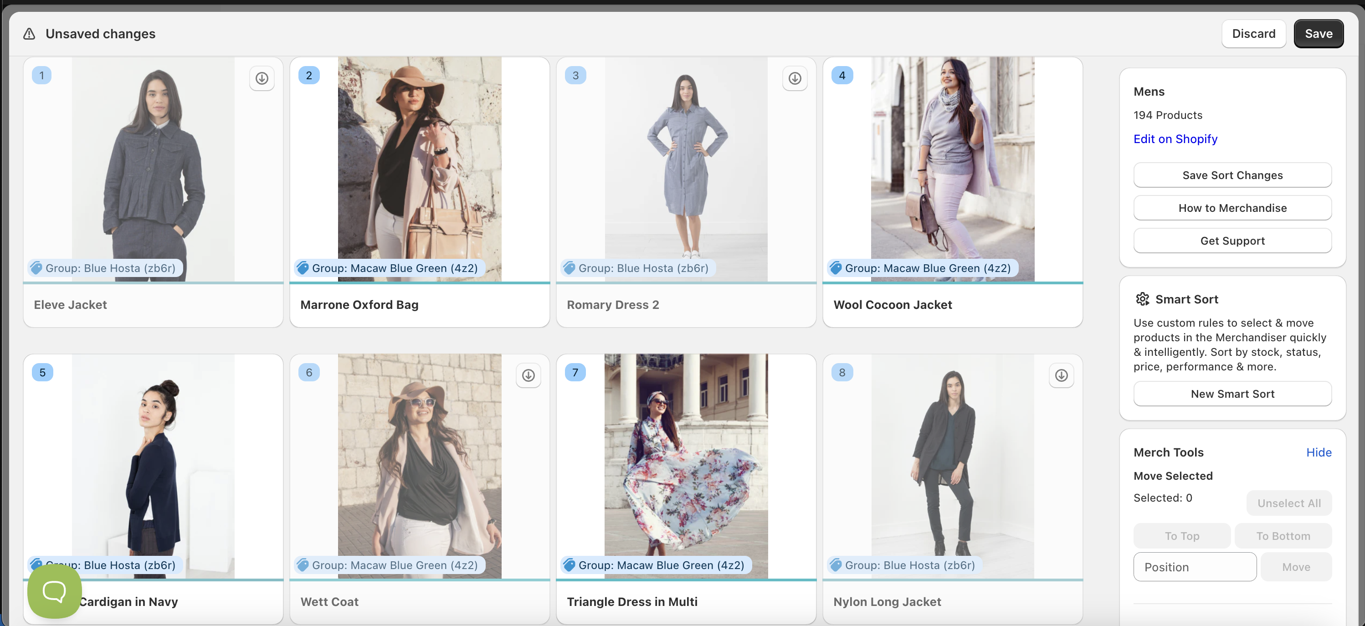This screenshot has height=626, width=1365.
Task: Discard the unsaved changes
Action: 1253,34
